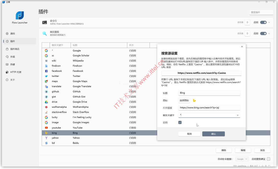Screen dimensions: 278x169
Task: Click the Bing row icon in list
Action: 46,133
